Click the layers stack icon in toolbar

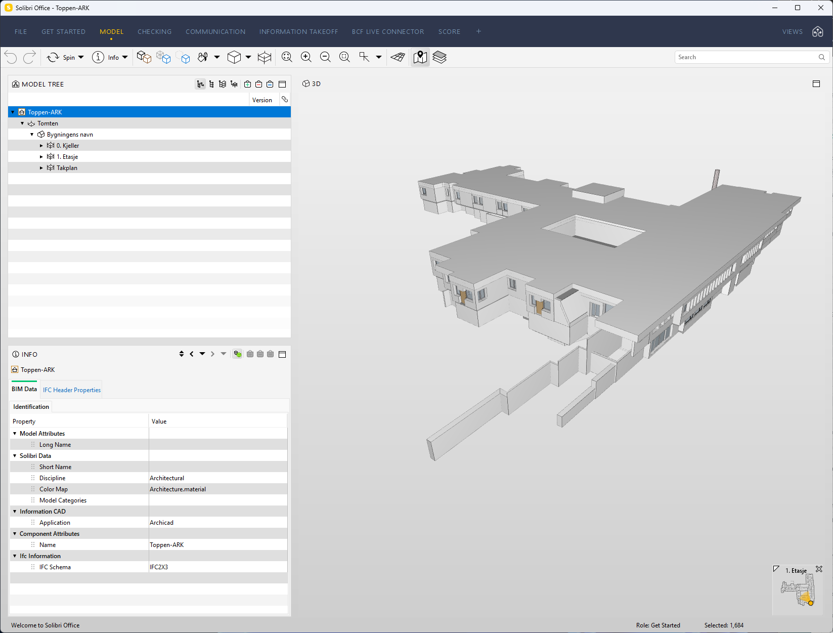(440, 57)
